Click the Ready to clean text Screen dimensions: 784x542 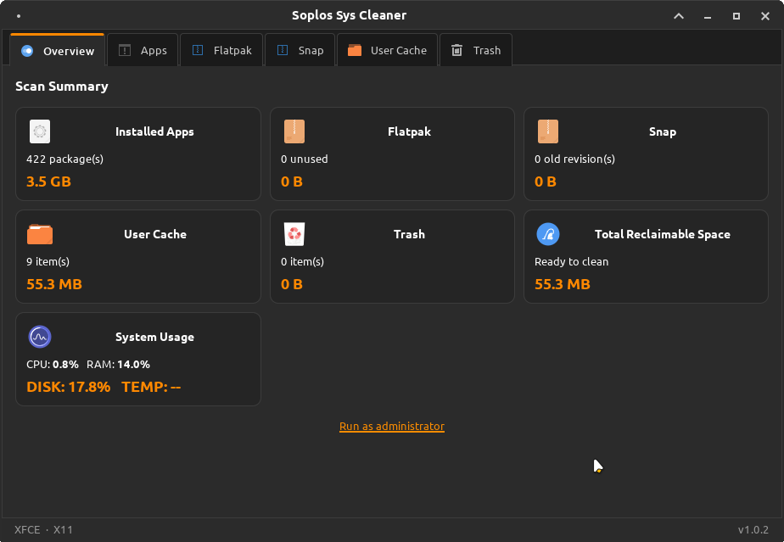coord(572,261)
